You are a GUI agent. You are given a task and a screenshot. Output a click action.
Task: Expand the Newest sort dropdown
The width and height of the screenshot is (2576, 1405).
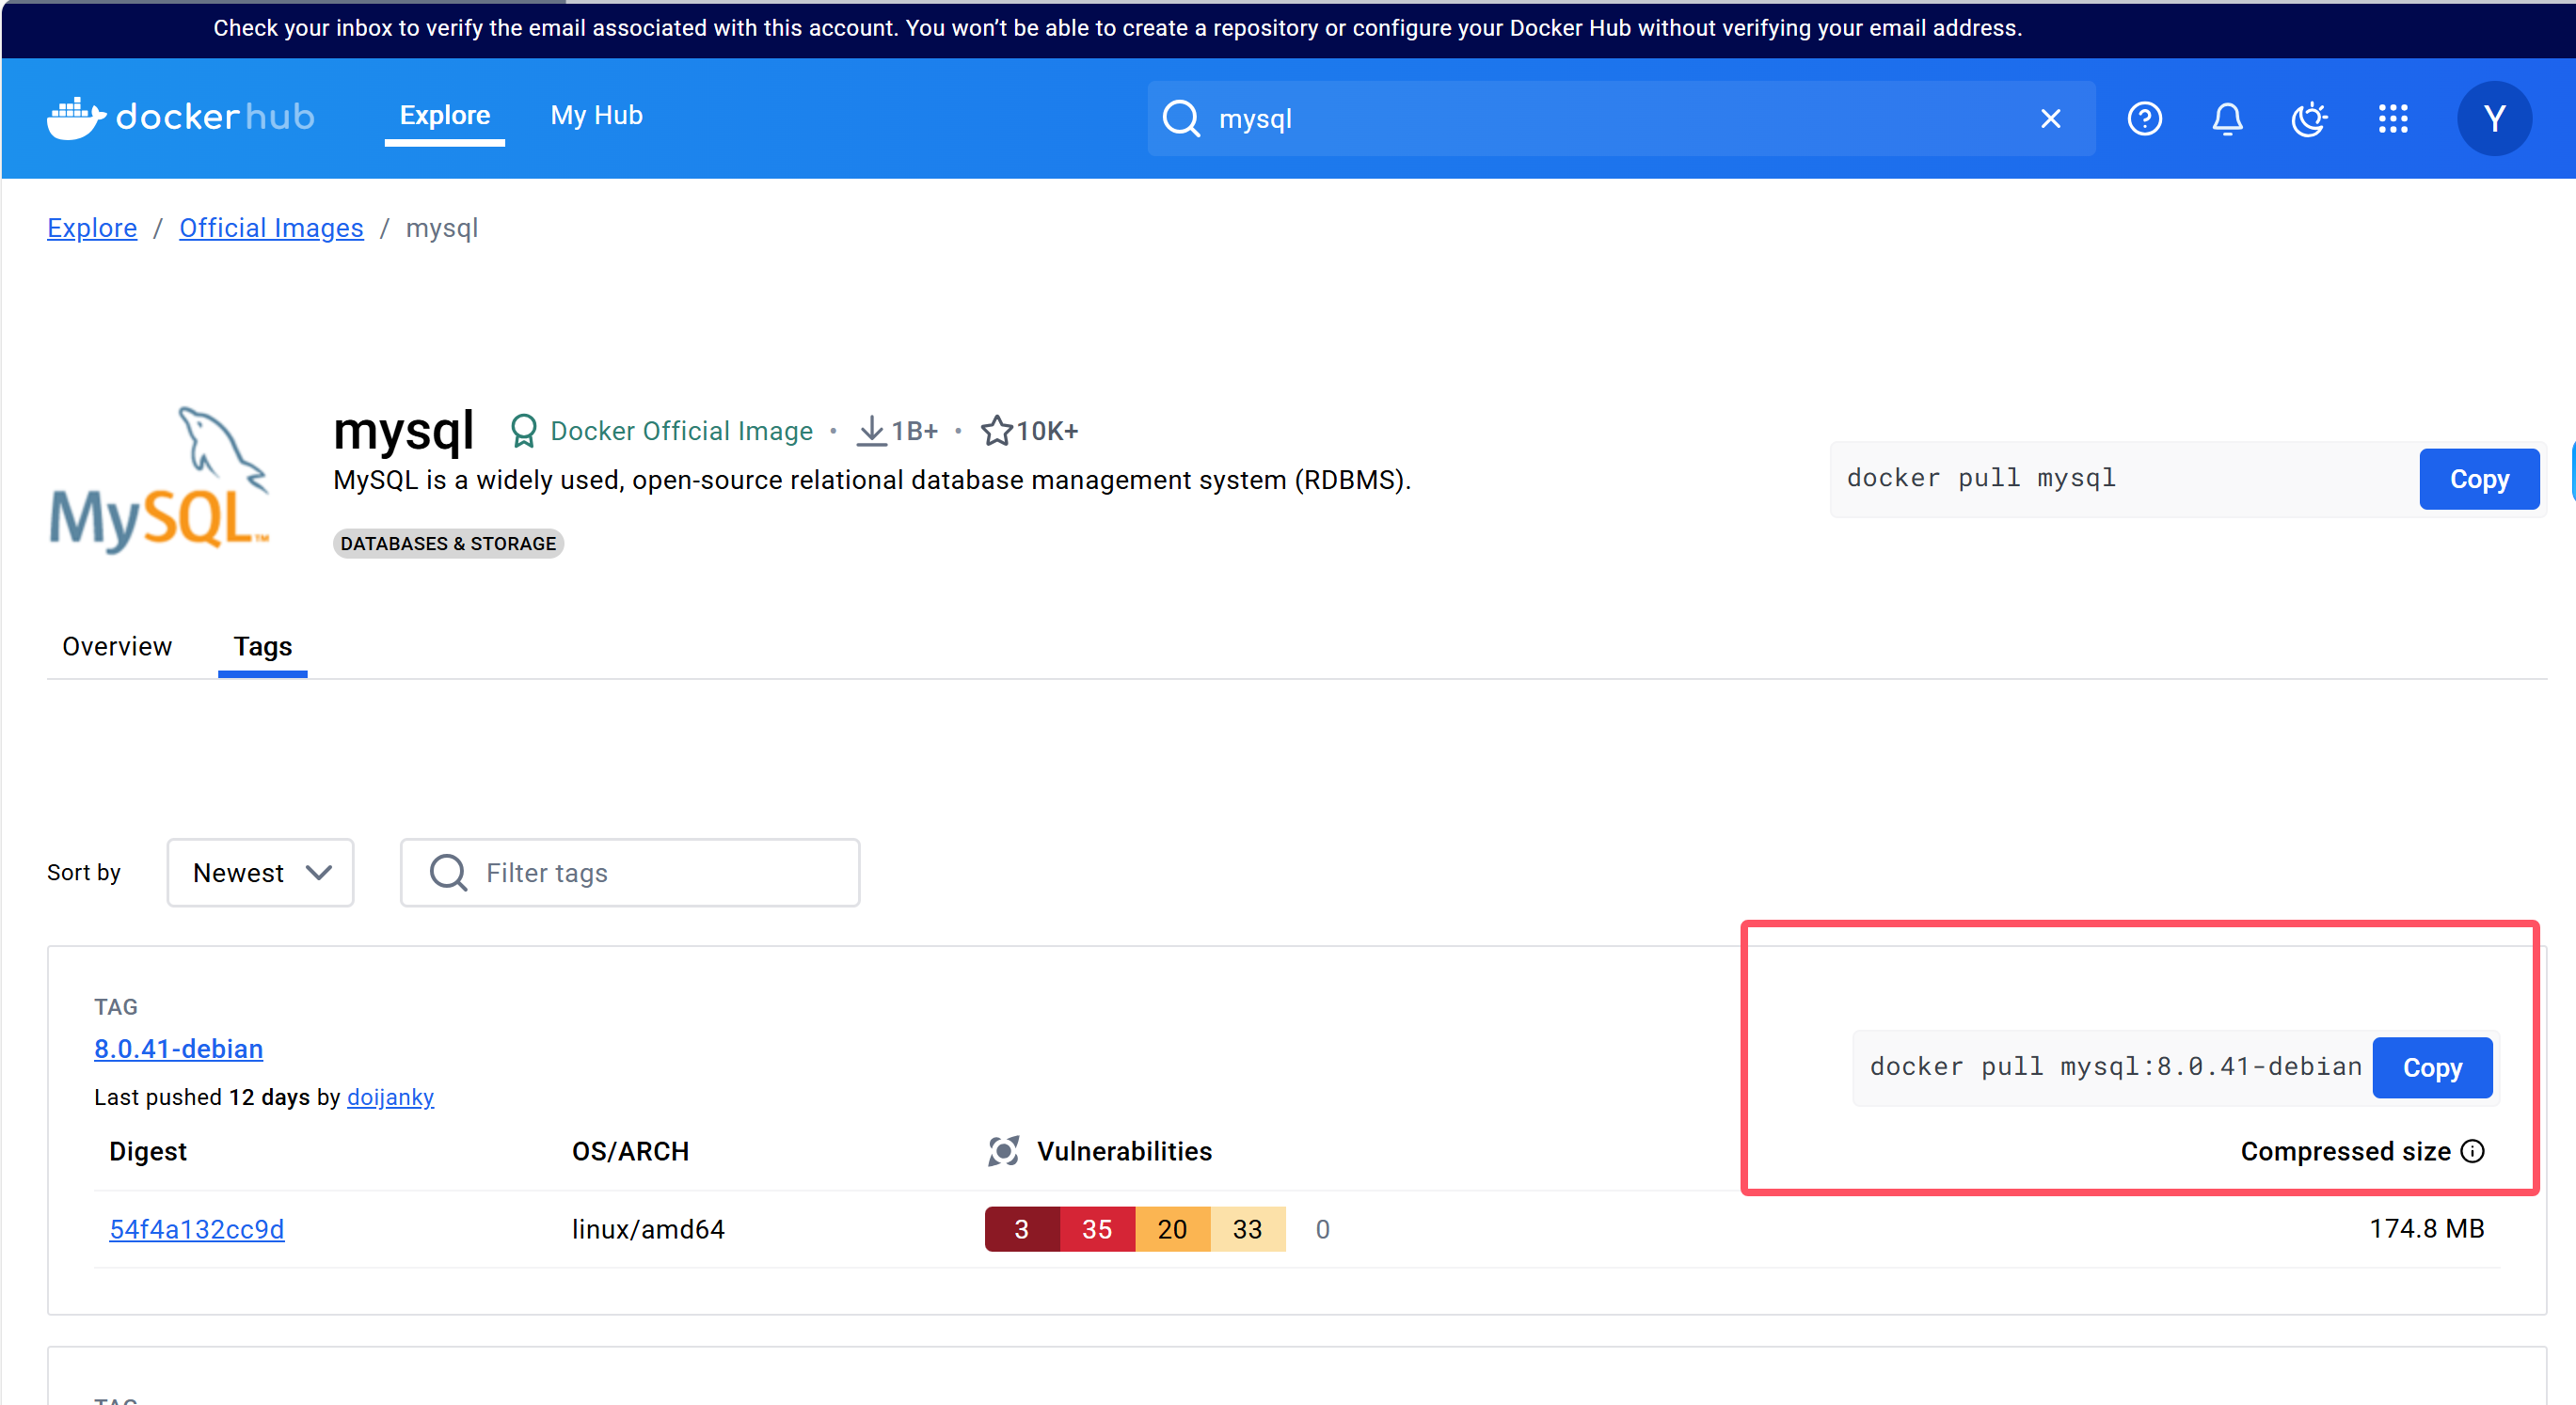pyautogui.click(x=260, y=873)
